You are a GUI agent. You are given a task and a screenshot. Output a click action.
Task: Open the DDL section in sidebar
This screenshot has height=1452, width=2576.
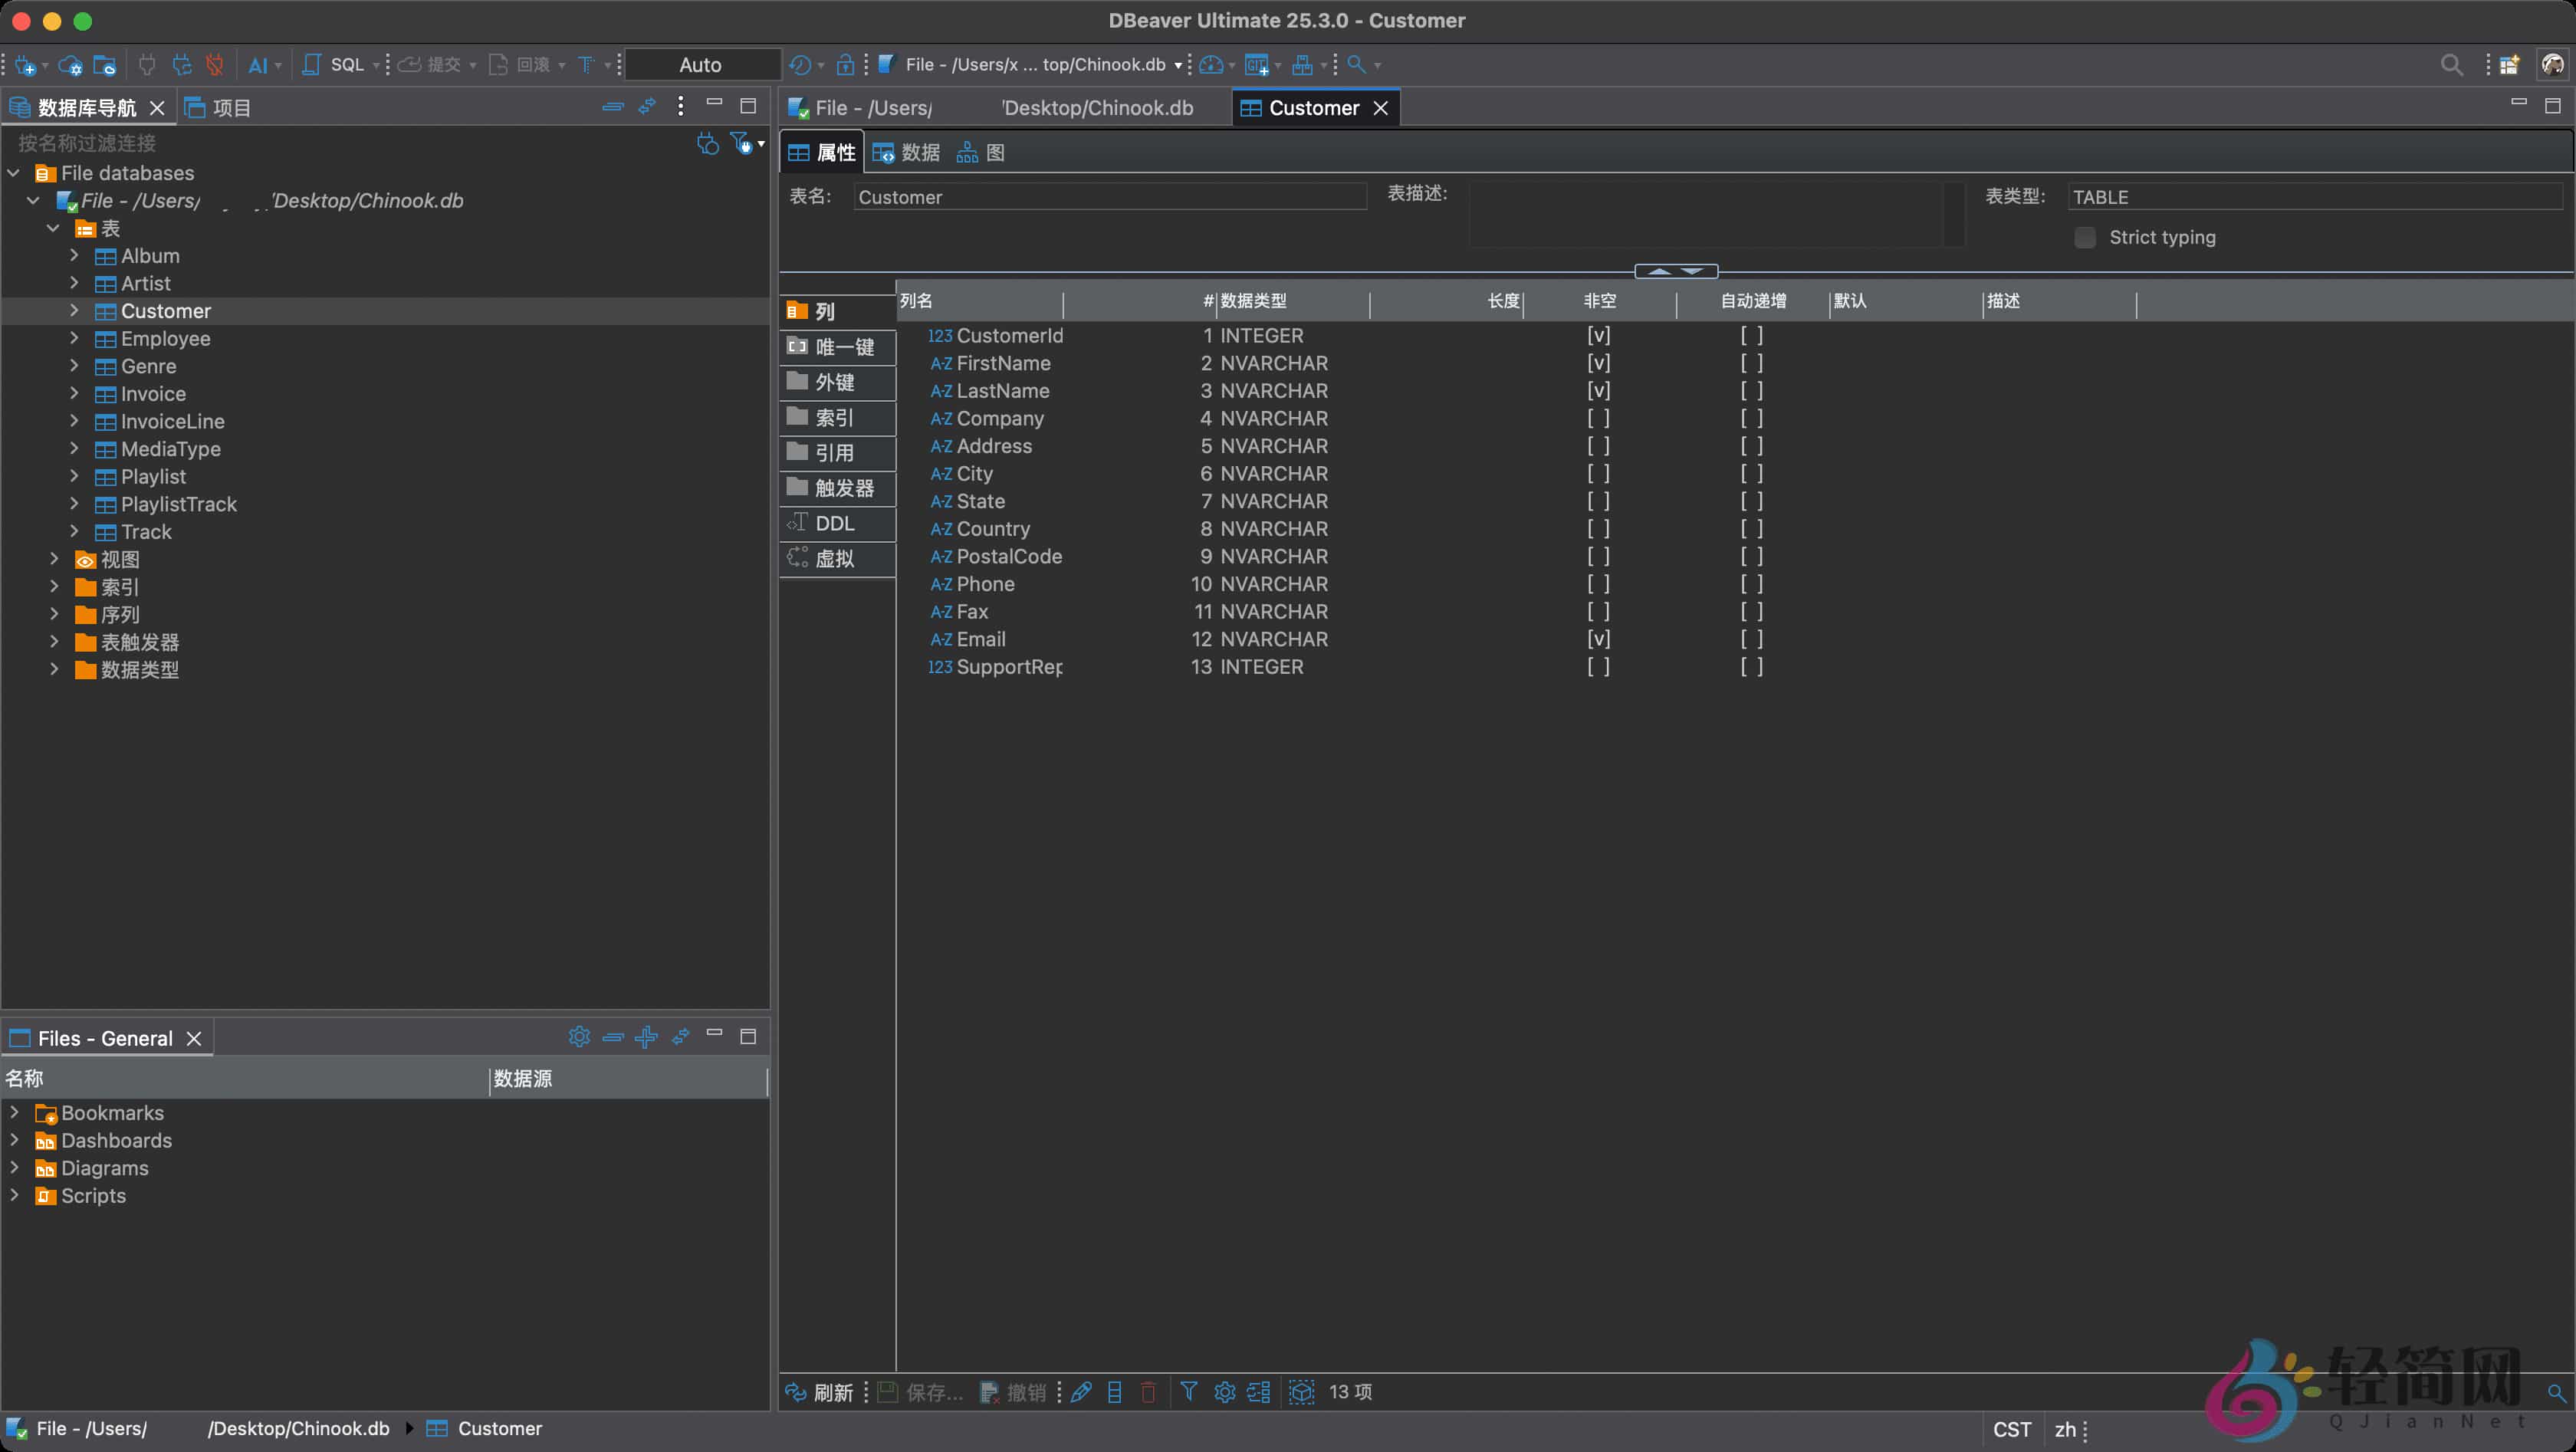pyautogui.click(x=834, y=523)
